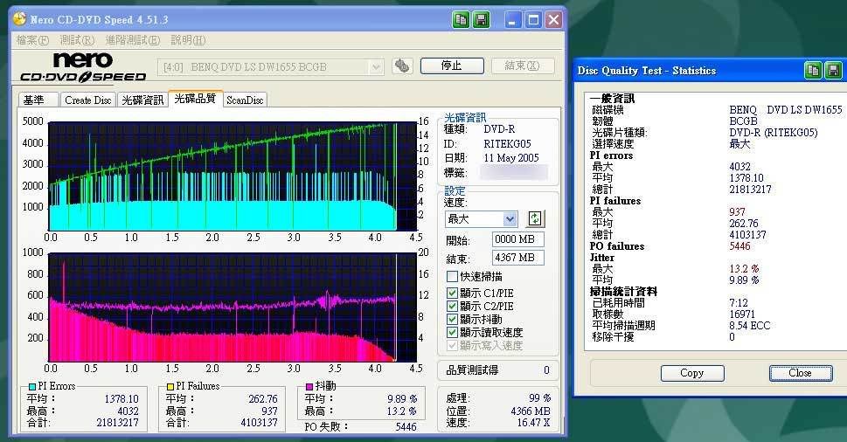Click the 結束 field showing 4367 MB
The image size is (847, 442).
click(x=518, y=258)
